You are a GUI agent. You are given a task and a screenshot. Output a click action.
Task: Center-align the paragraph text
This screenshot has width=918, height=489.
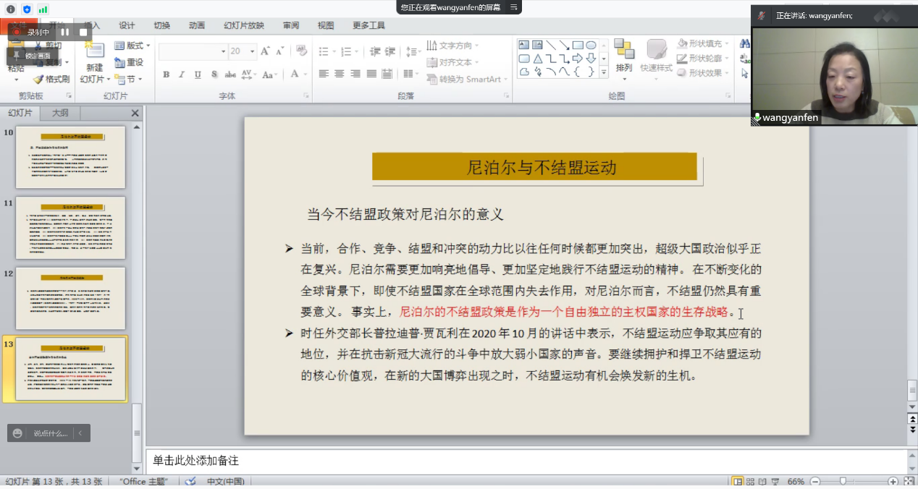coord(340,74)
